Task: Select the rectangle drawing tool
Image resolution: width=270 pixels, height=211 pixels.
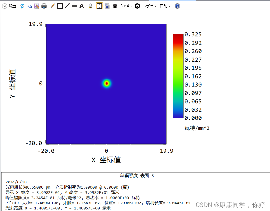Action: pos(60,6)
